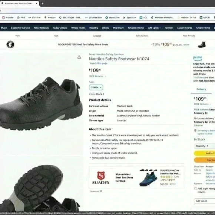Select Whole Foods in navigation bar

78,28
